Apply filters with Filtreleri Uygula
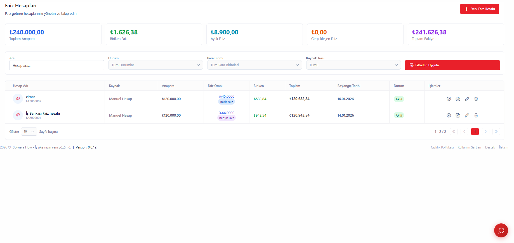The height and width of the screenshot is (243, 514). 452,65
